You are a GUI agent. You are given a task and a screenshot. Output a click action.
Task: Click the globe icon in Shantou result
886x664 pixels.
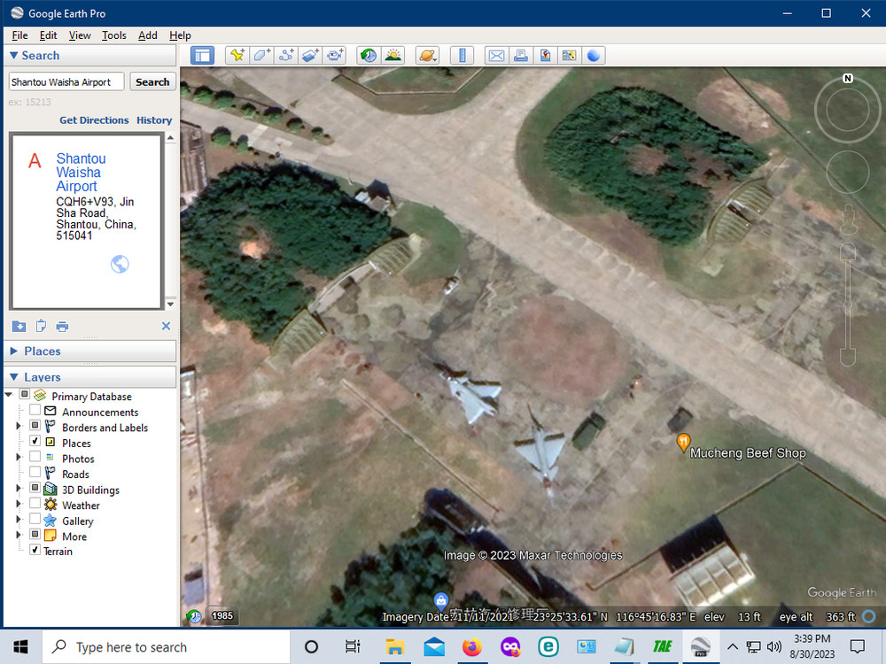point(120,264)
